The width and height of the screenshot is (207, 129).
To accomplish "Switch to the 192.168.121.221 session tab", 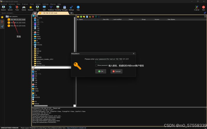I will click(53, 13).
